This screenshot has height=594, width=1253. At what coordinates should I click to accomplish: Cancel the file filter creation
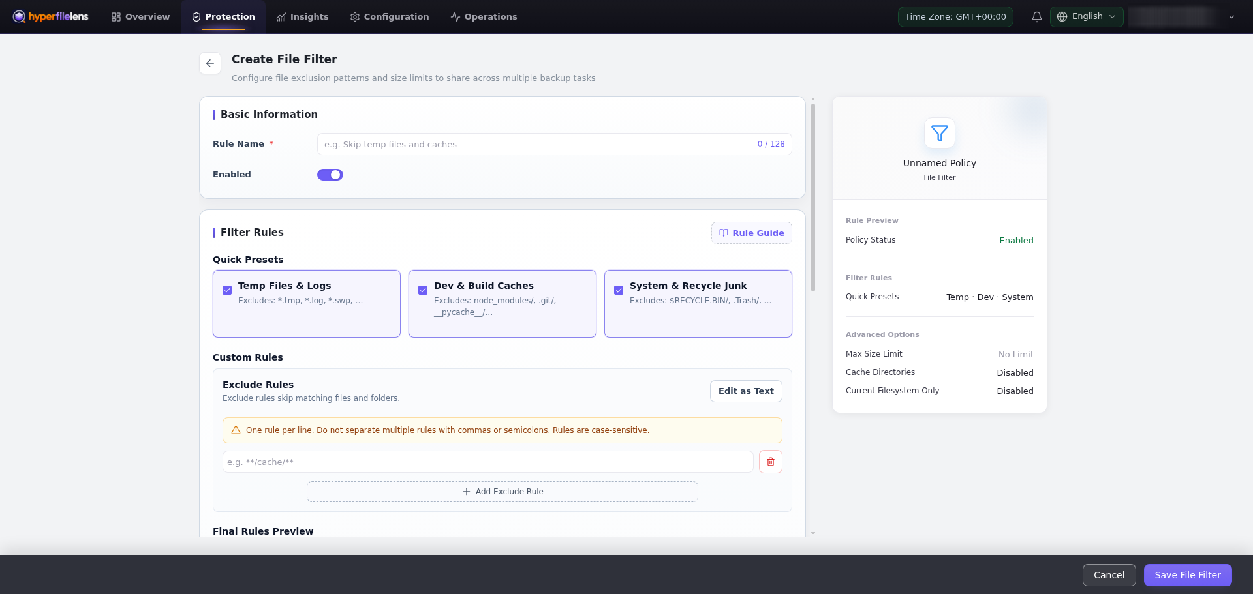[x=1109, y=575]
